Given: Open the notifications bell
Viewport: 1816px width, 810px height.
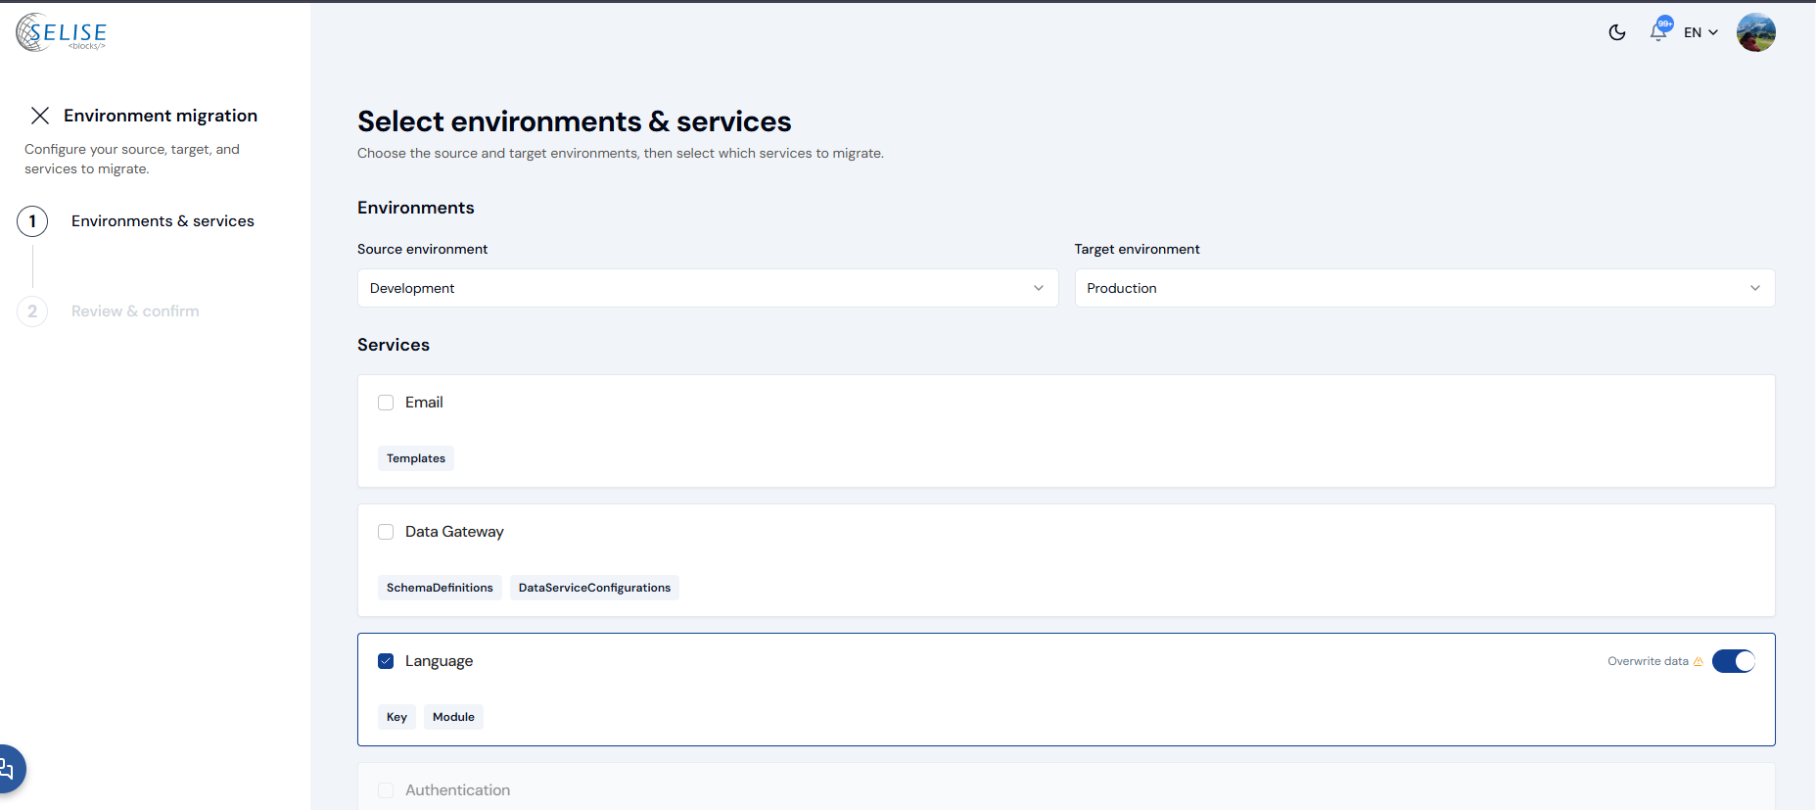Looking at the screenshot, I should (1657, 32).
